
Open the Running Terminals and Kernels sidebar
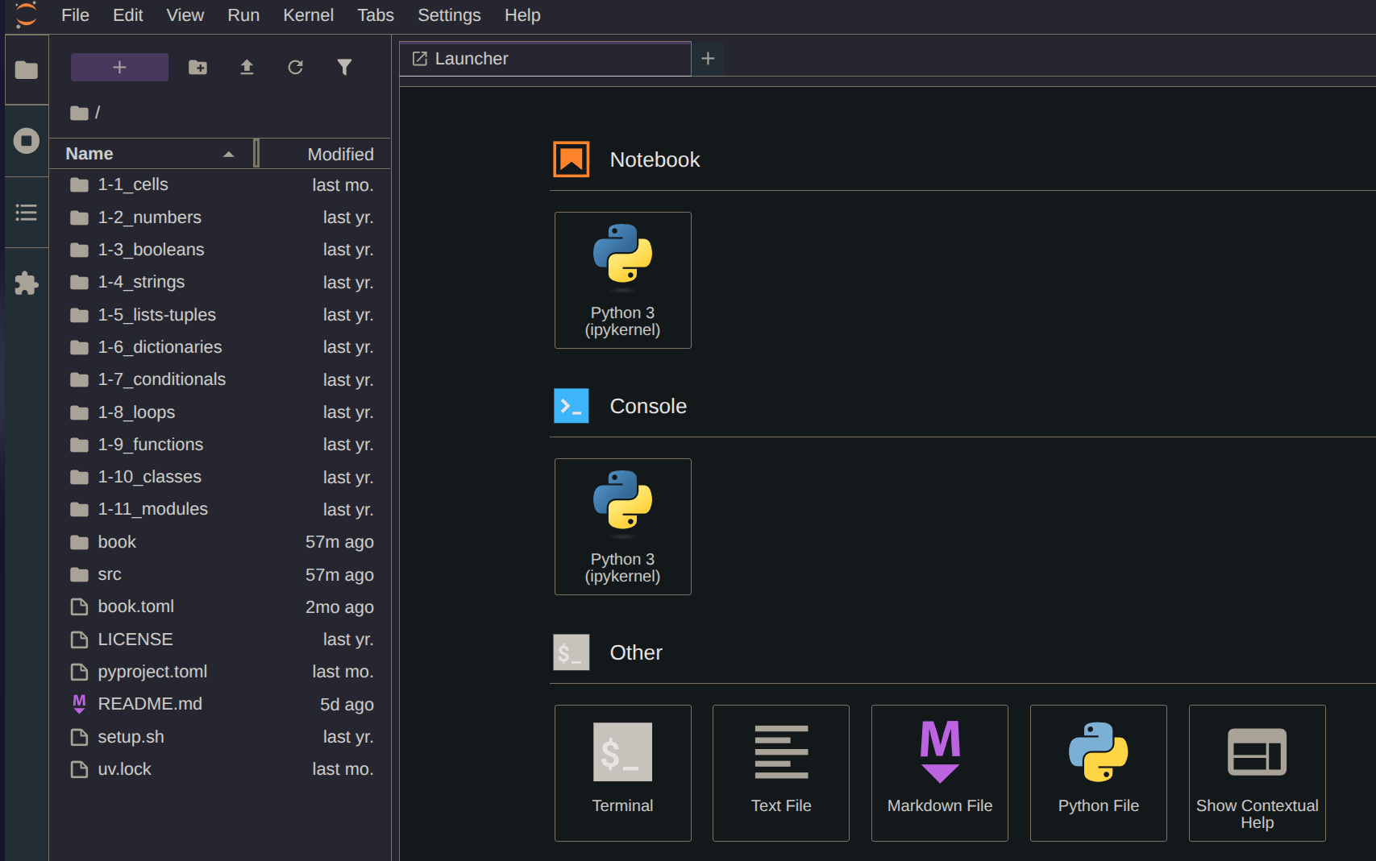[x=26, y=141]
